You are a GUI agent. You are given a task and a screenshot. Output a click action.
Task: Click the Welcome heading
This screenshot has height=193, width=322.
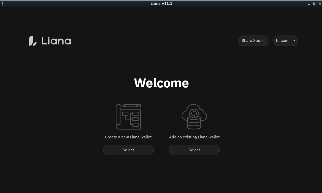click(161, 83)
